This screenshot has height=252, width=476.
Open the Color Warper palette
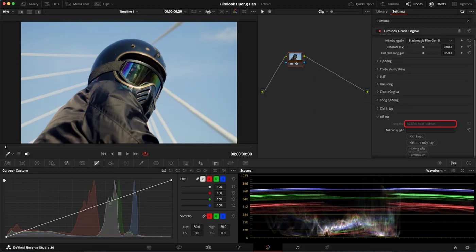pyautogui.click(x=126, y=163)
